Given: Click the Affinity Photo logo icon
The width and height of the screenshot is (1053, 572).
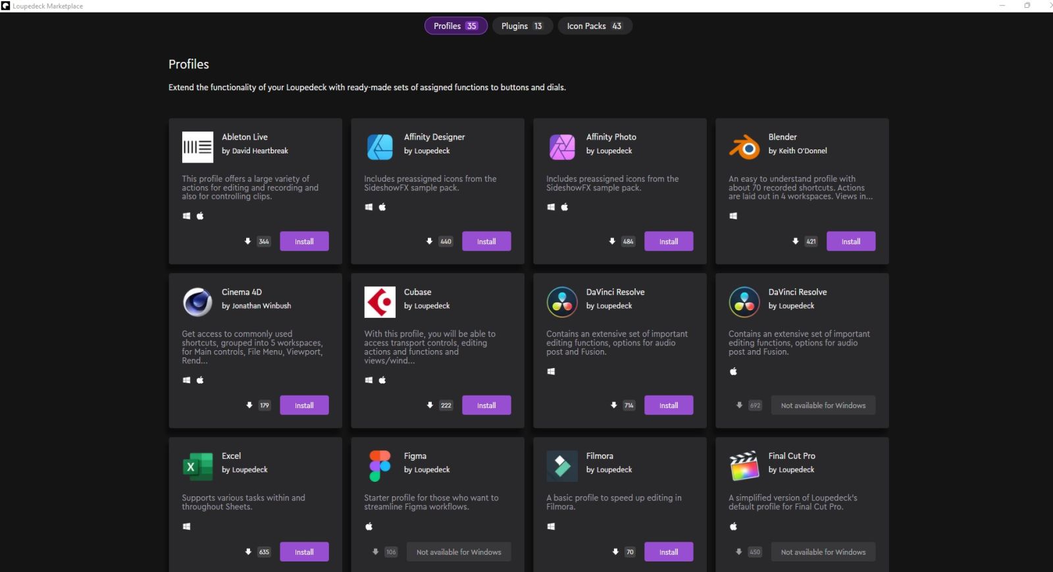Looking at the screenshot, I should pos(562,147).
